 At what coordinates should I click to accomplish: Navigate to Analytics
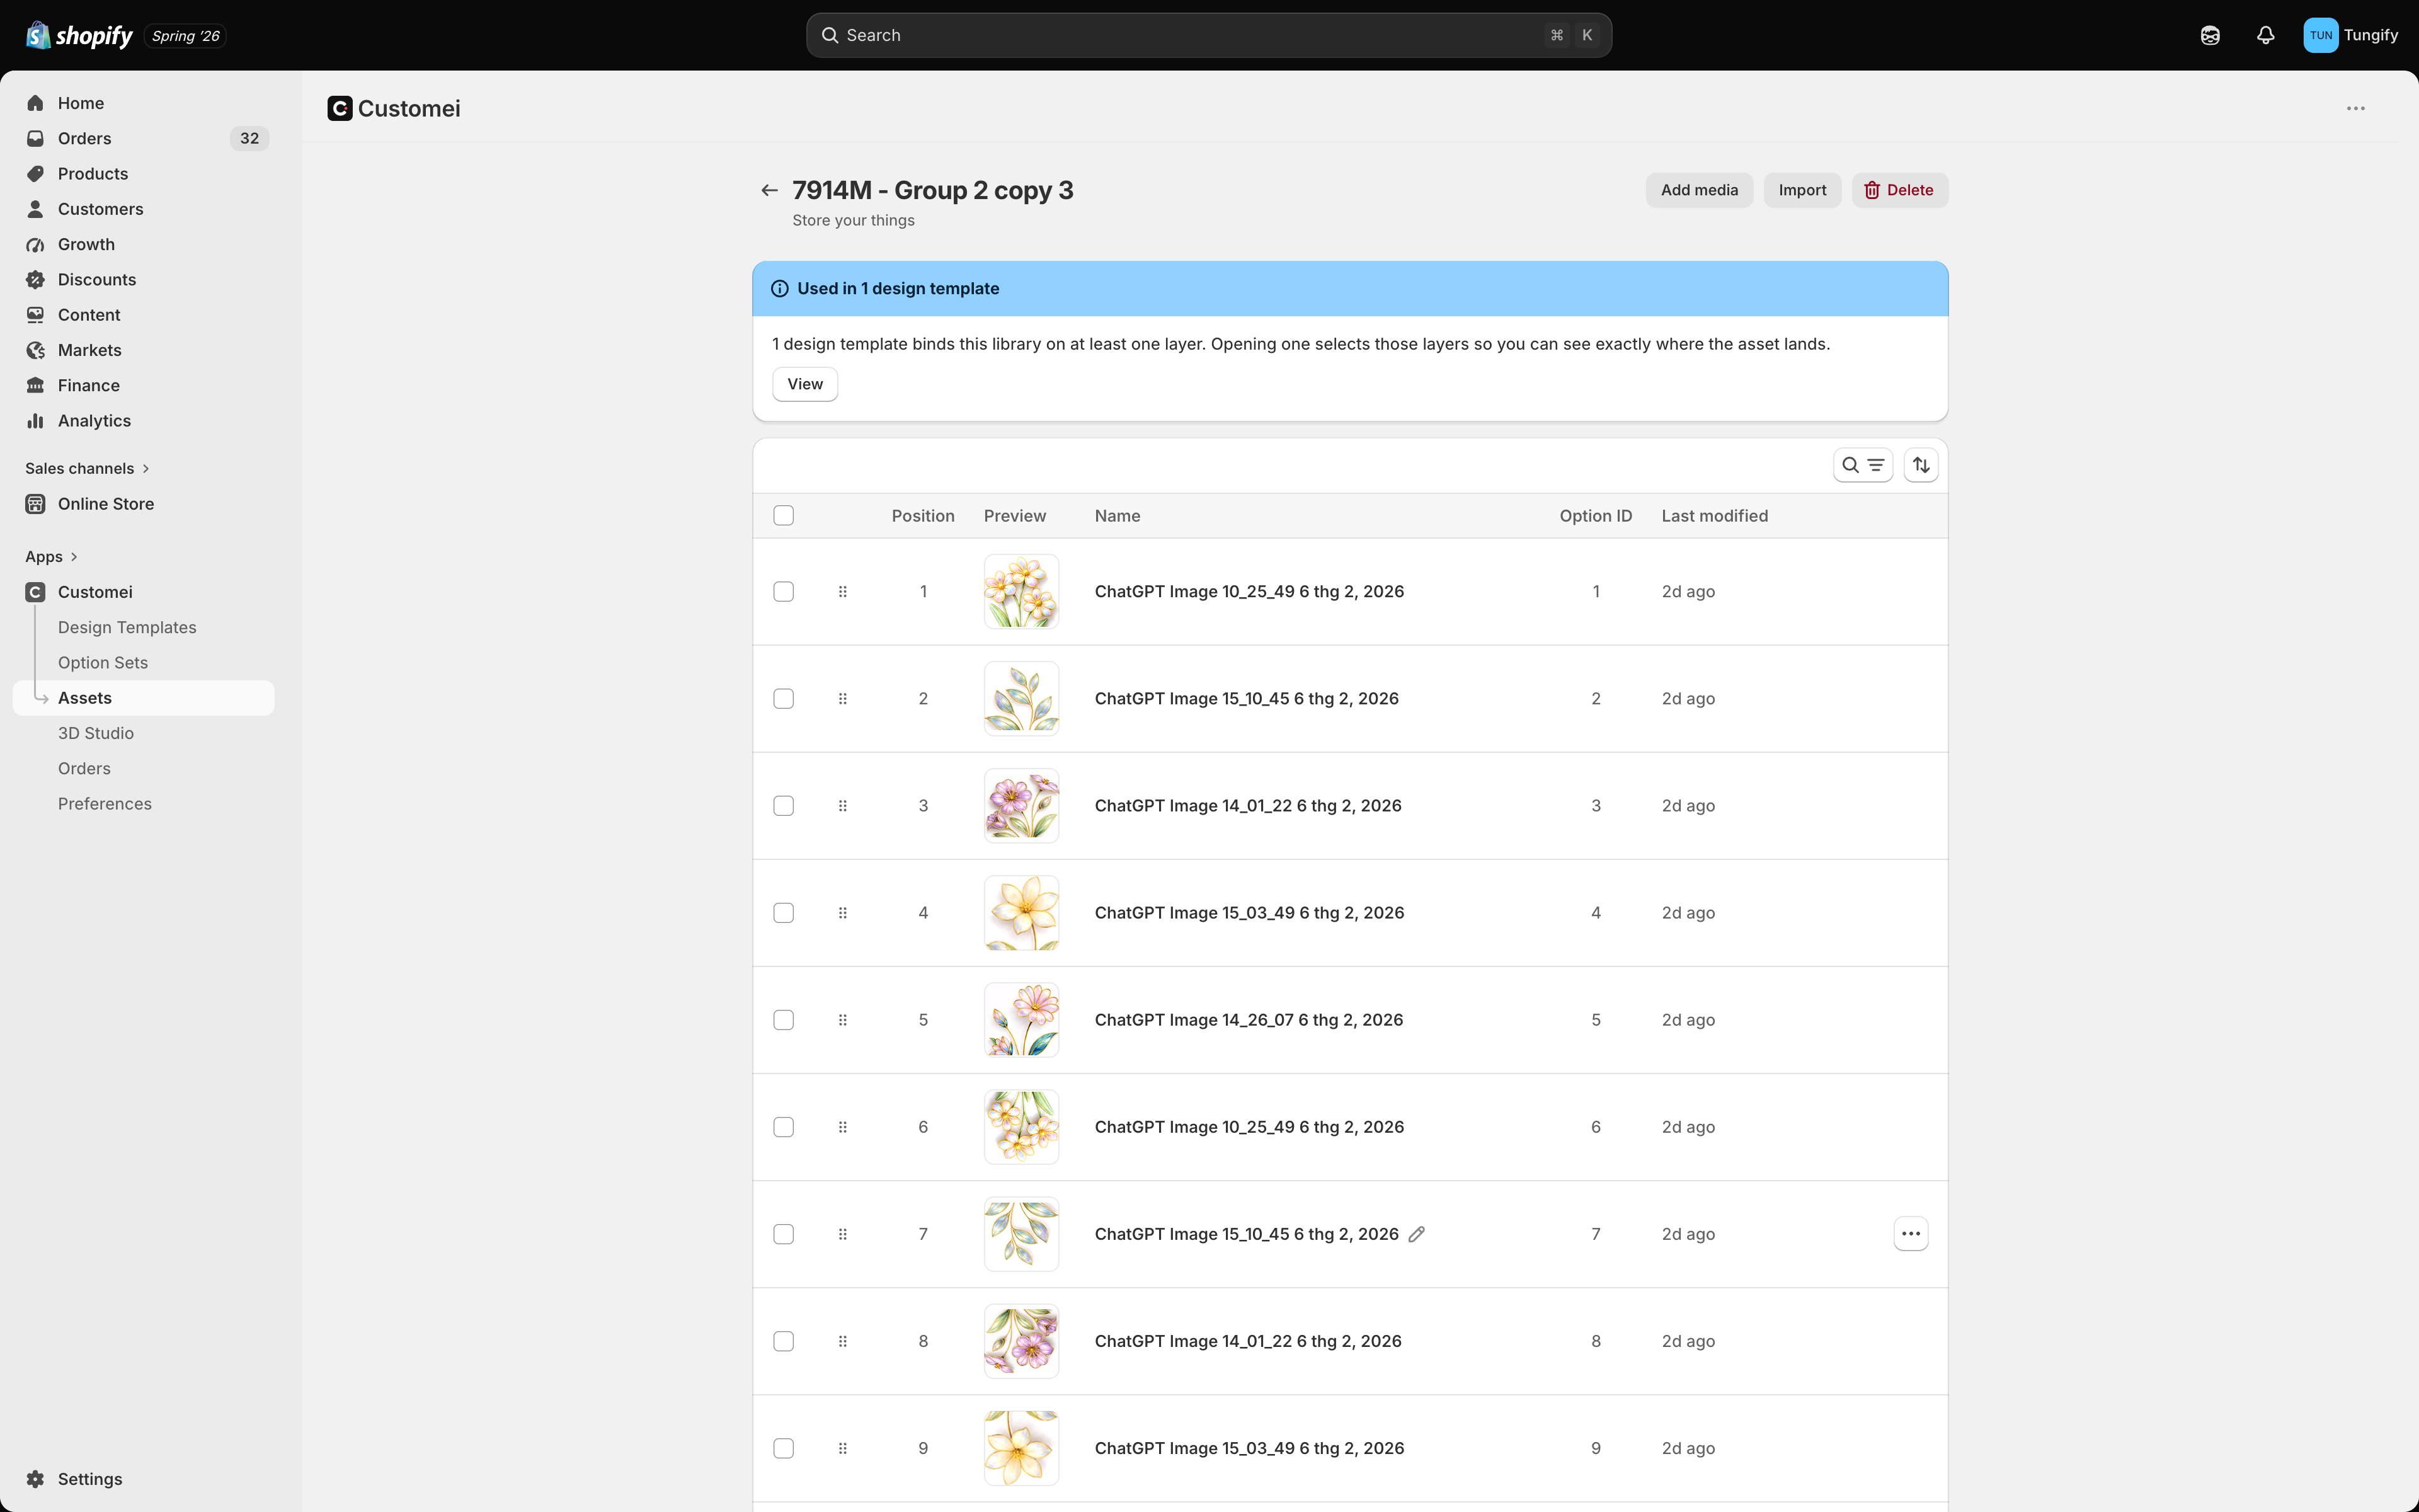pyautogui.click(x=144, y=421)
